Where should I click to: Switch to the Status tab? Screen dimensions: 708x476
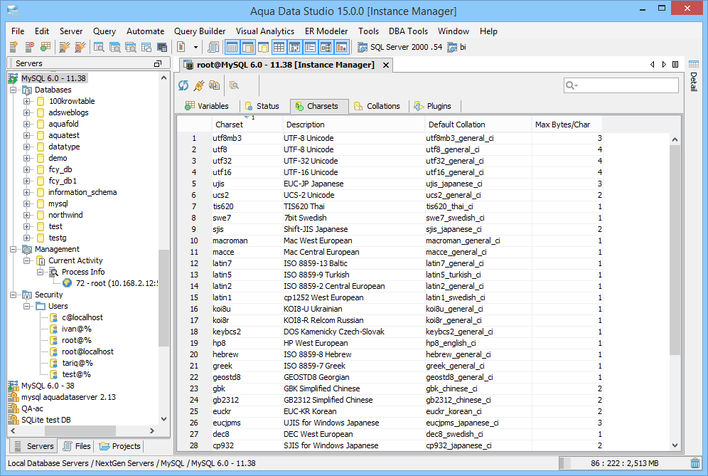coord(262,106)
